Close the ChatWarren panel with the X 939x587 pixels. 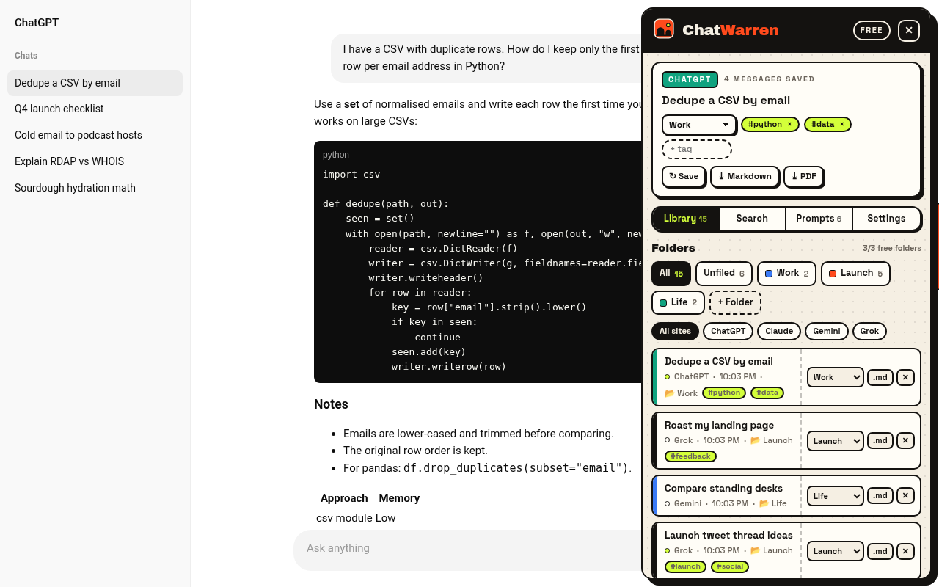pos(909,30)
